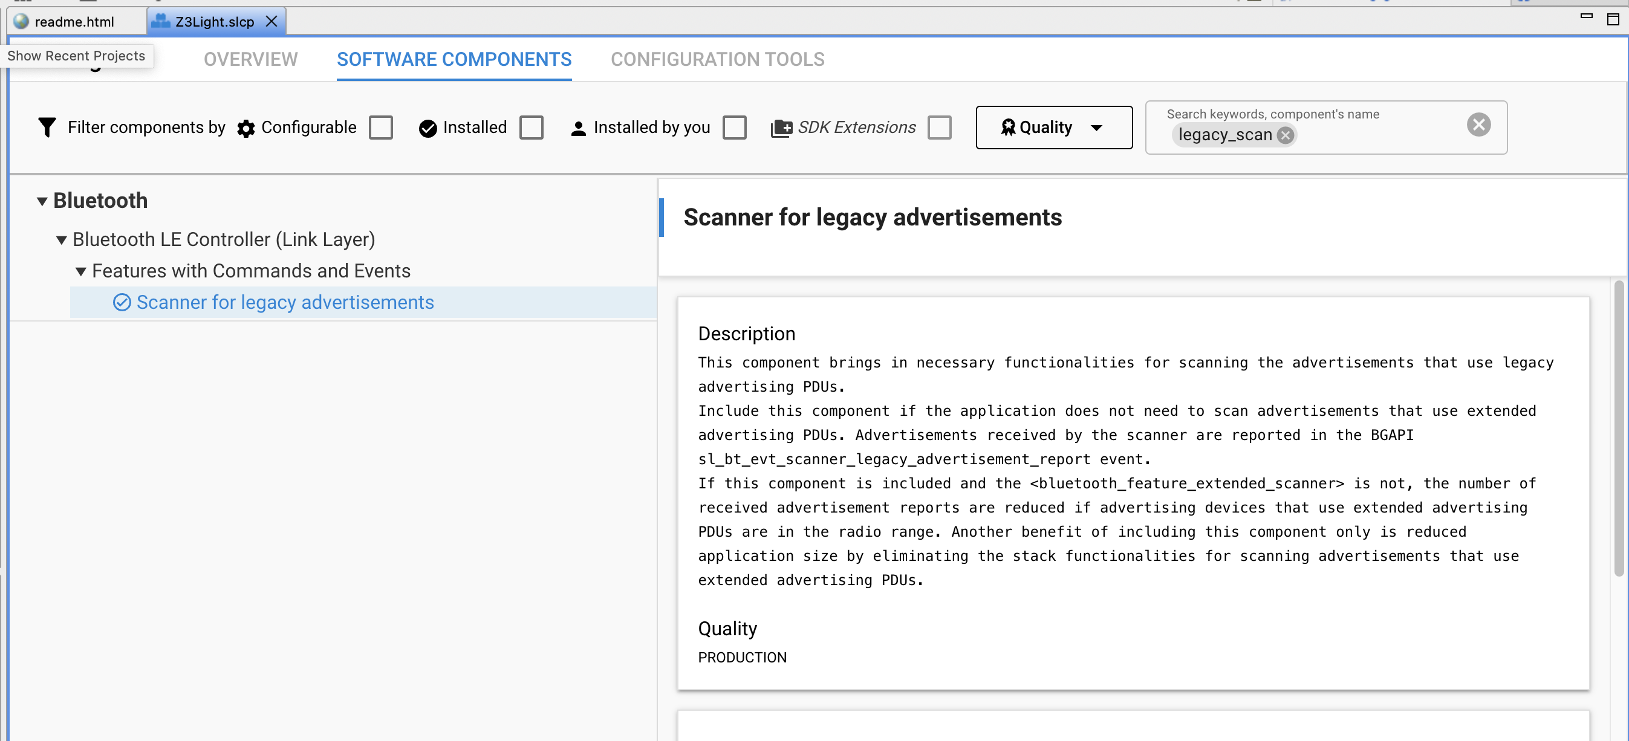The width and height of the screenshot is (1629, 741).
Task: Click the SDK Extensions folder icon
Action: 781,128
